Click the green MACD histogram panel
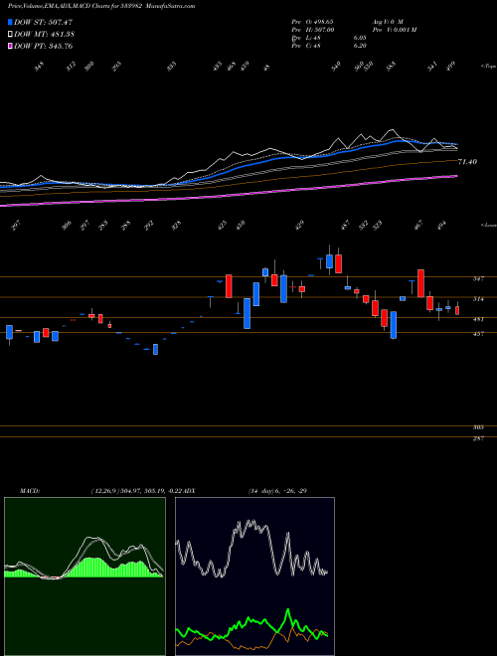The height and width of the screenshot is (656, 497). pos(84,576)
